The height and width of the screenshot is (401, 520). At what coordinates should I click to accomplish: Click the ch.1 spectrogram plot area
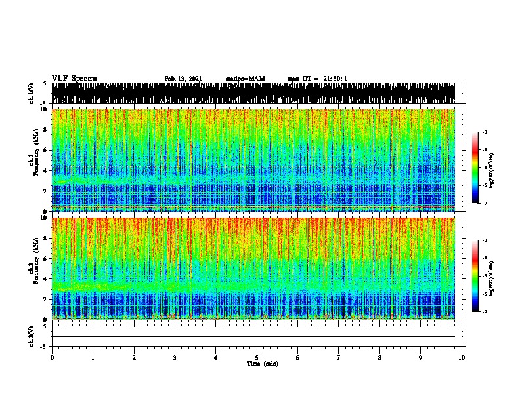[x=253, y=160]
